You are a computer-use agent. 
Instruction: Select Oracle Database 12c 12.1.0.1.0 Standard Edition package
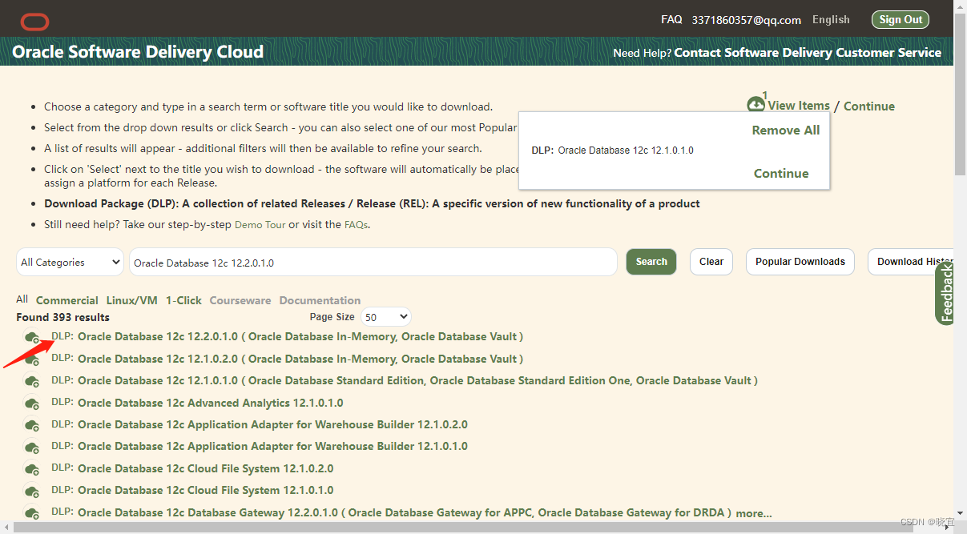(417, 380)
